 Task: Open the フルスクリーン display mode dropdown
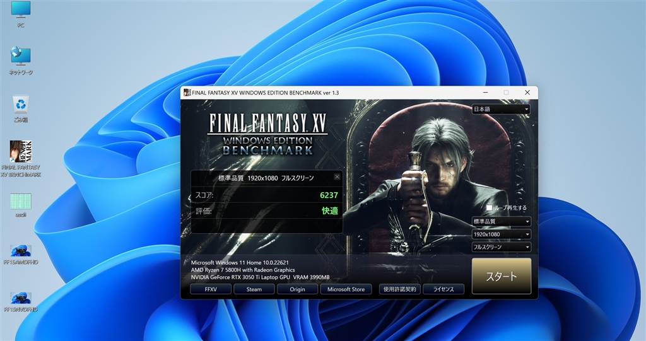[x=501, y=247]
